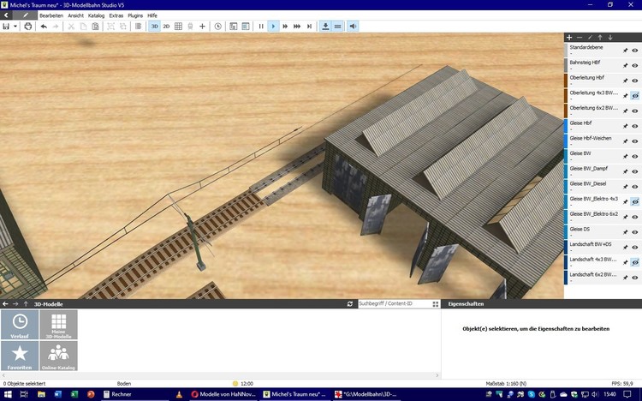Switch to 3D view mode
The width and height of the screenshot is (642, 401).
[x=154, y=27]
